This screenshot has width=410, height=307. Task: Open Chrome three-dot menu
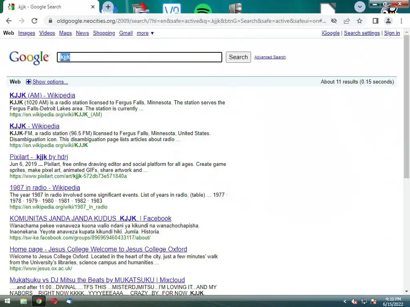401,21
